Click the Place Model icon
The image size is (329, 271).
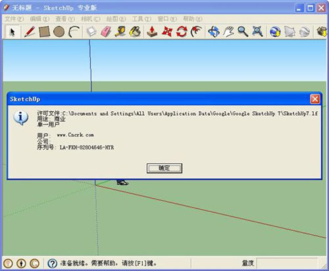coord(305,32)
